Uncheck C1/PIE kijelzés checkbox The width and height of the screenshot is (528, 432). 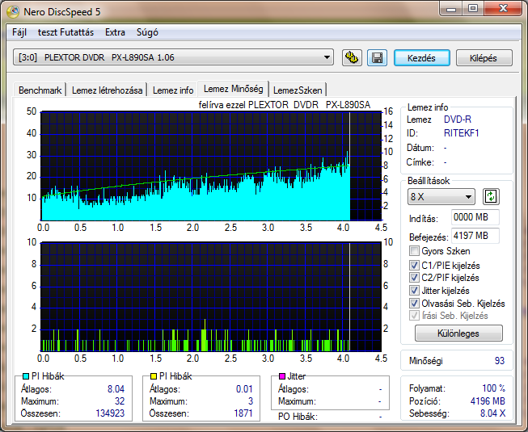click(414, 265)
